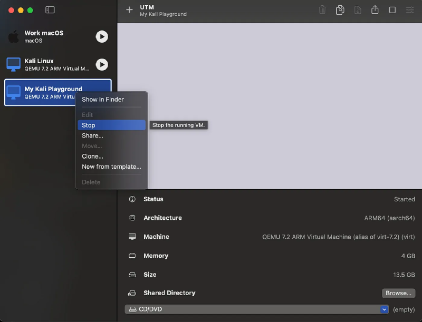Open the share icon in toolbar
Viewport: 422px width, 322px height.
375,10
